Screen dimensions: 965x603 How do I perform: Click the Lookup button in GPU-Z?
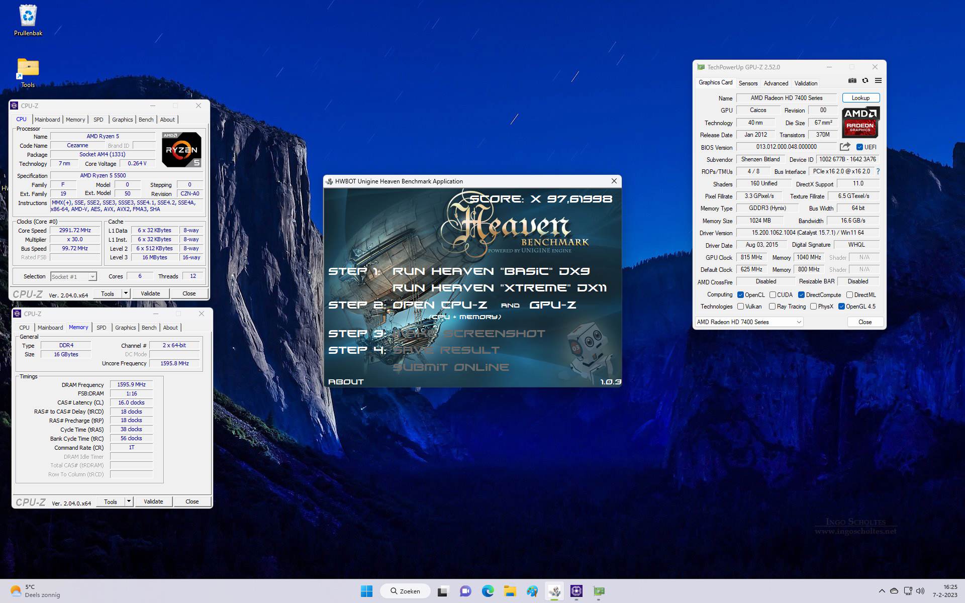(860, 98)
